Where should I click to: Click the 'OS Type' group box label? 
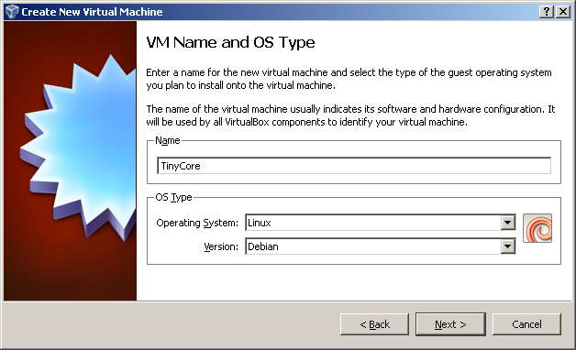pyautogui.click(x=173, y=197)
